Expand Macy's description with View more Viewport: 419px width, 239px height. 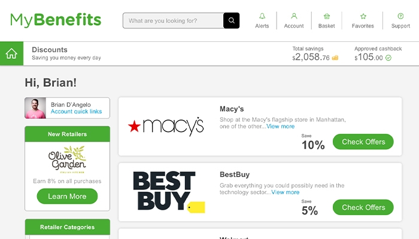point(280,126)
